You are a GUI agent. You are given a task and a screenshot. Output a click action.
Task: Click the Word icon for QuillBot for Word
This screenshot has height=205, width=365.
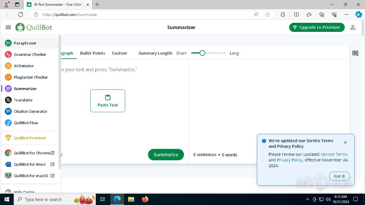8,164
